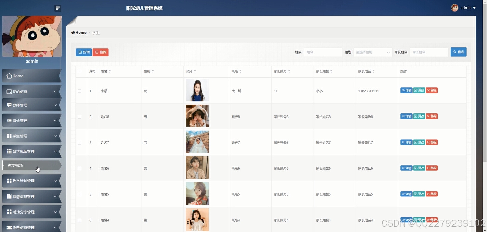Check the checkbox for 姓名7
This screenshot has width=487, height=232.
tap(79, 142)
